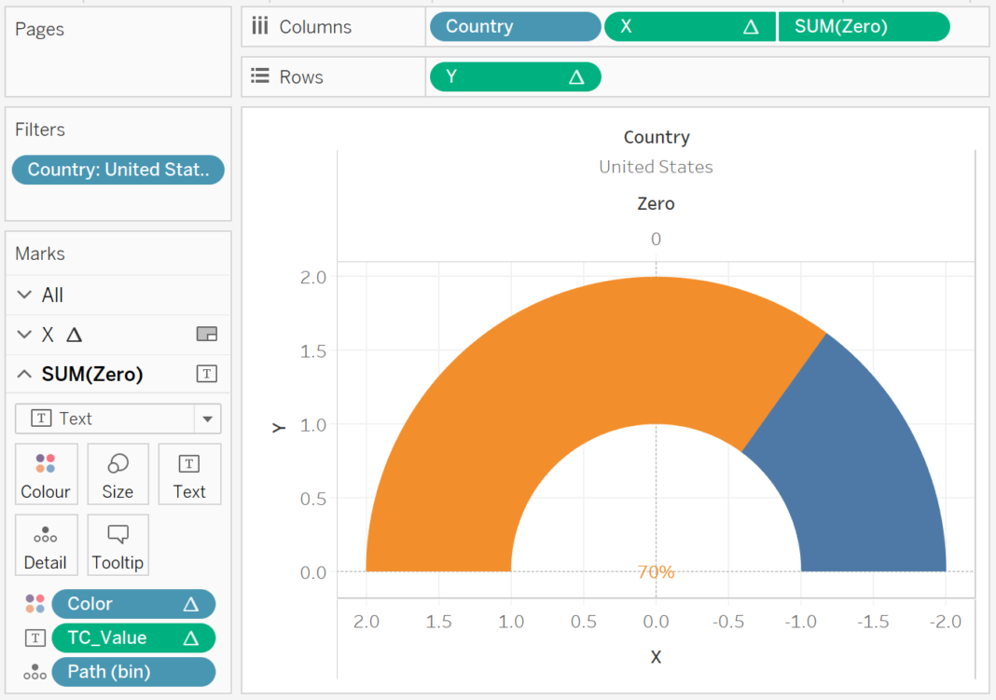Click the -2.0 tick on the X axis

point(946,622)
